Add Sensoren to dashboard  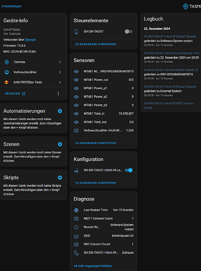(x=96, y=143)
